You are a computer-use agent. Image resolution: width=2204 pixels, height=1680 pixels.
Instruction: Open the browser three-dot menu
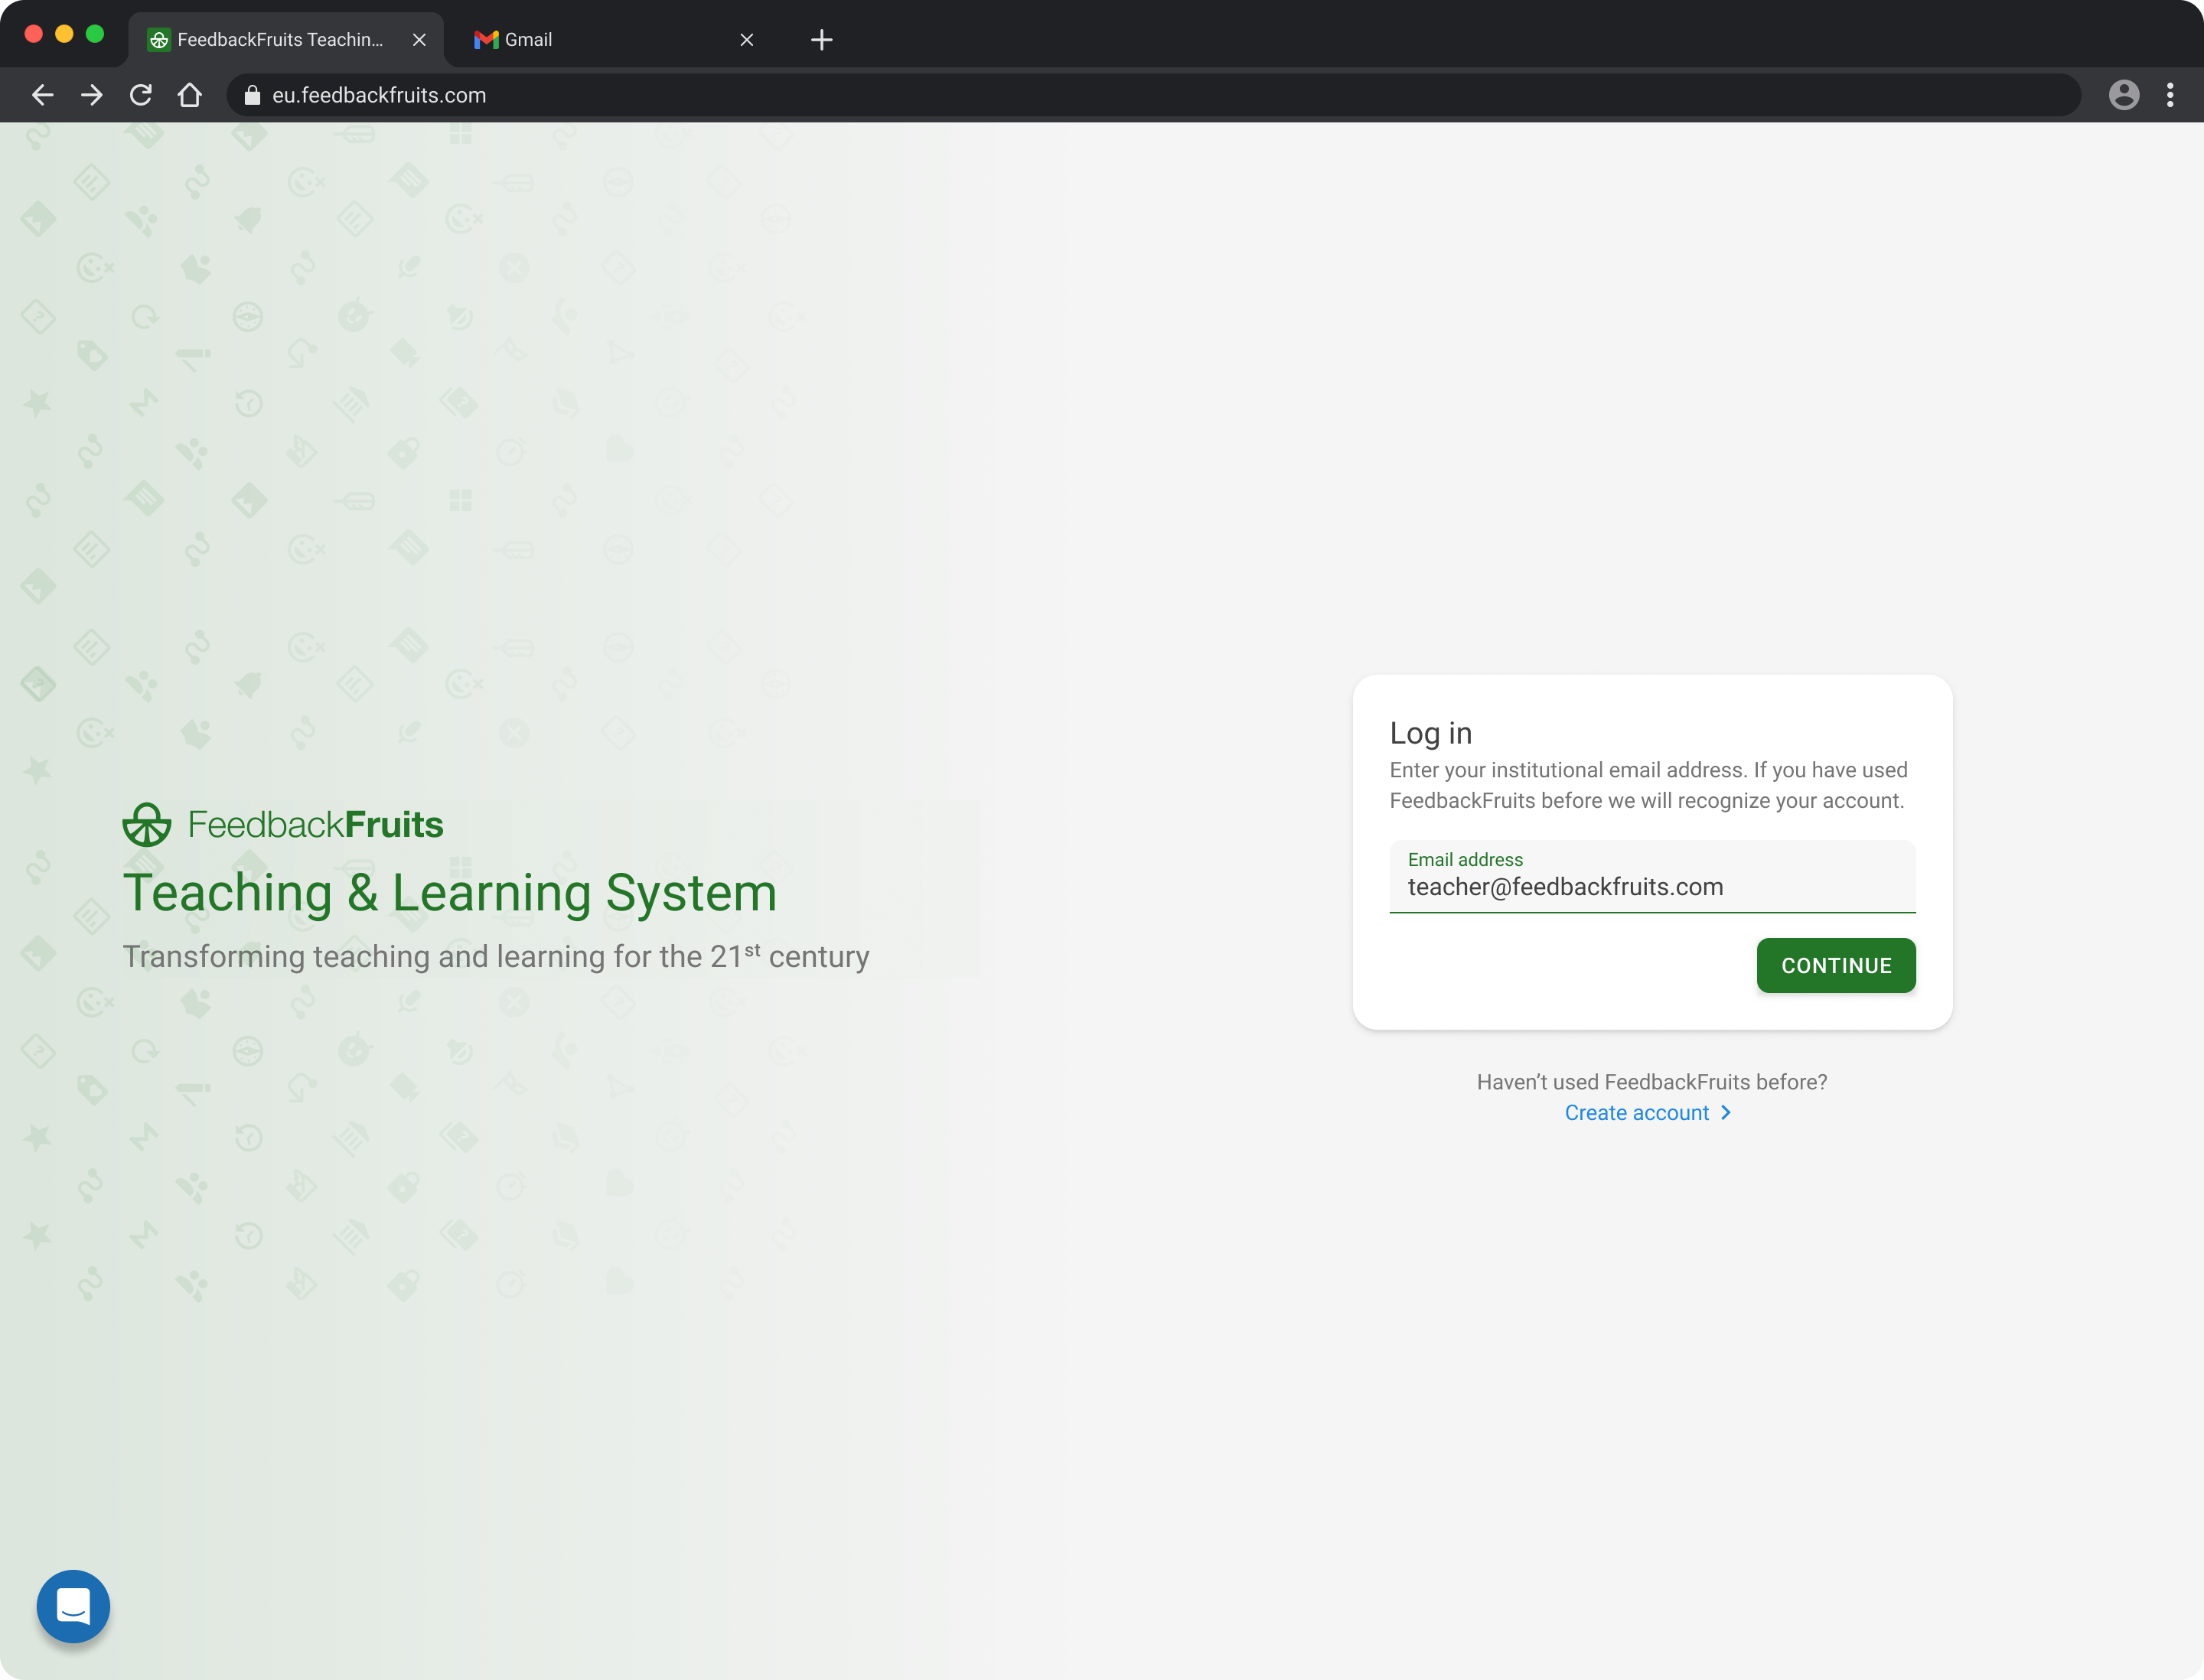(2170, 95)
